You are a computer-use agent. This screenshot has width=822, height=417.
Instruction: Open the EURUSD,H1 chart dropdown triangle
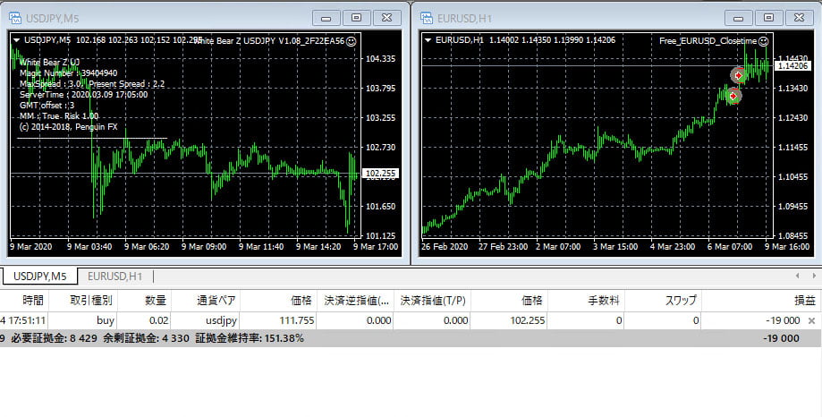tap(427, 39)
